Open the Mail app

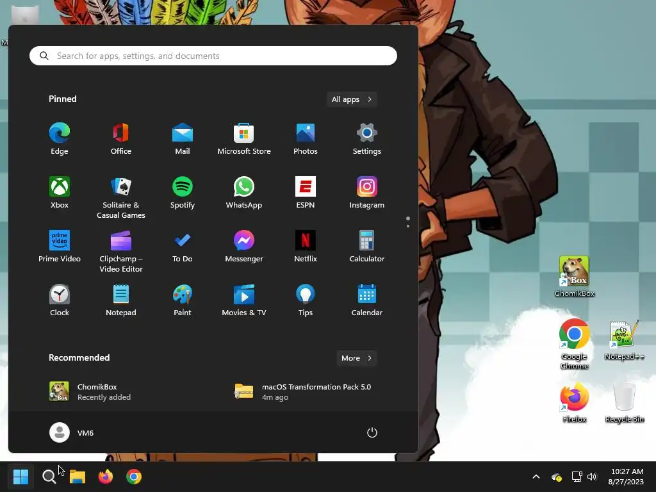183,138
